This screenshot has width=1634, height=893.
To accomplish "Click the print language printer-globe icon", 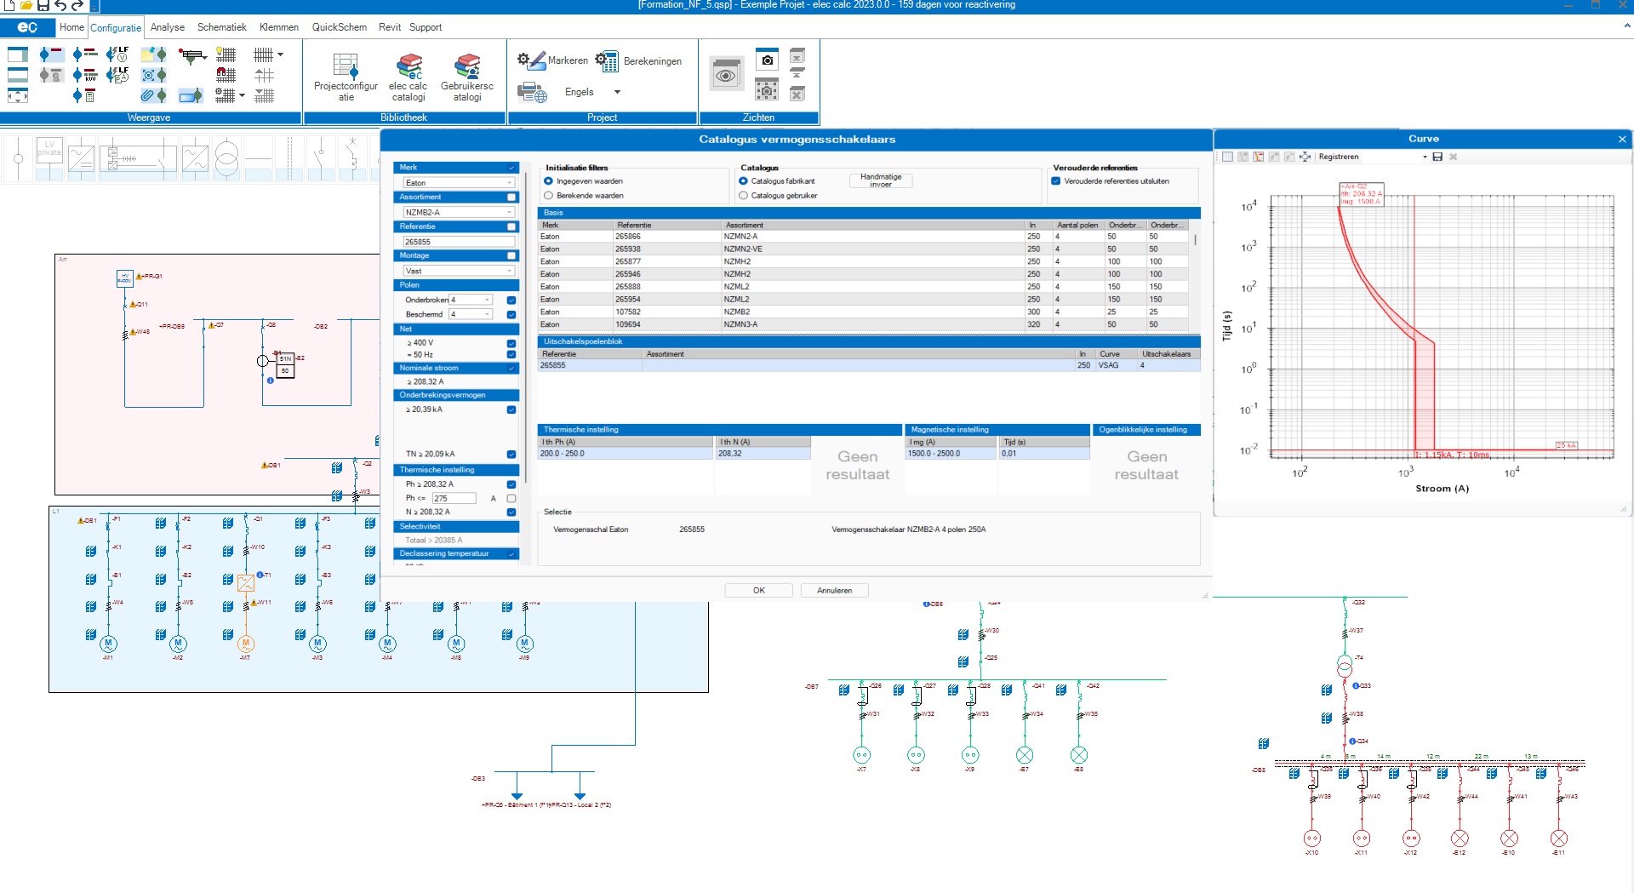I will 533,92.
